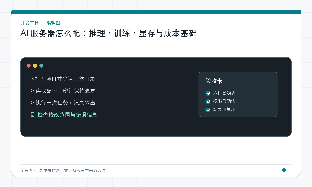
Task: Click the small icon before 检查修改范围与错误信息
Action: coord(32,115)
